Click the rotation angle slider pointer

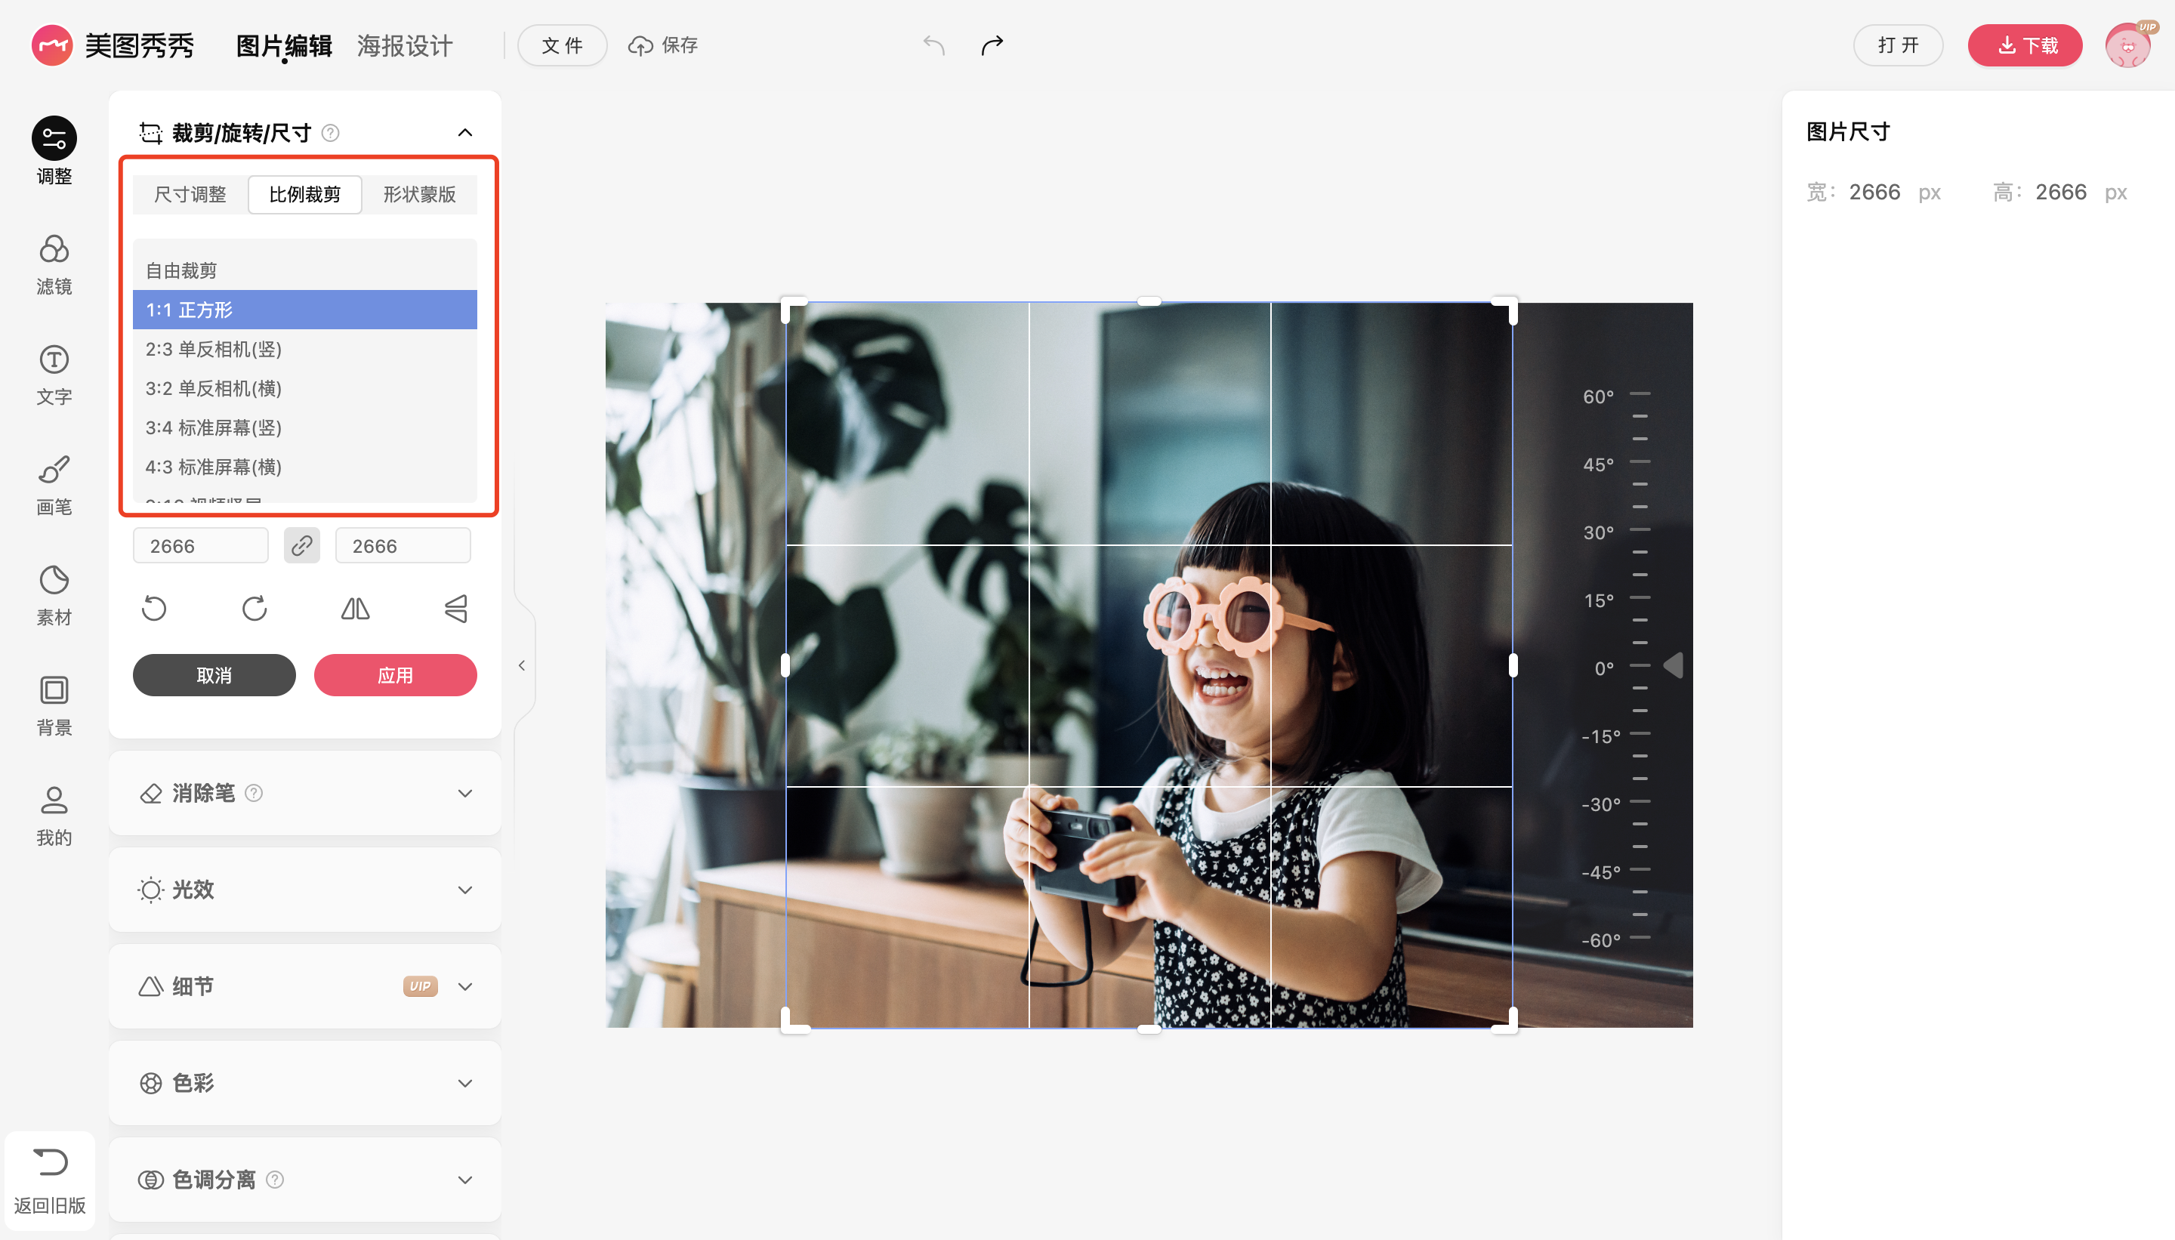click(1673, 665)
